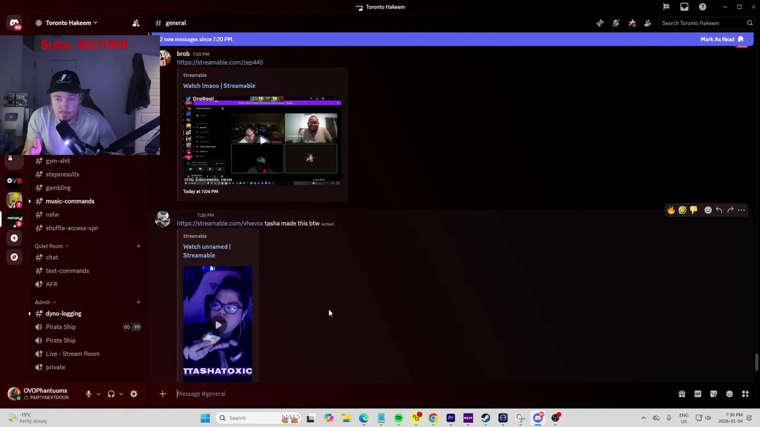
Task: Collapse the Quiet Room category
Action: coord(51,246)
